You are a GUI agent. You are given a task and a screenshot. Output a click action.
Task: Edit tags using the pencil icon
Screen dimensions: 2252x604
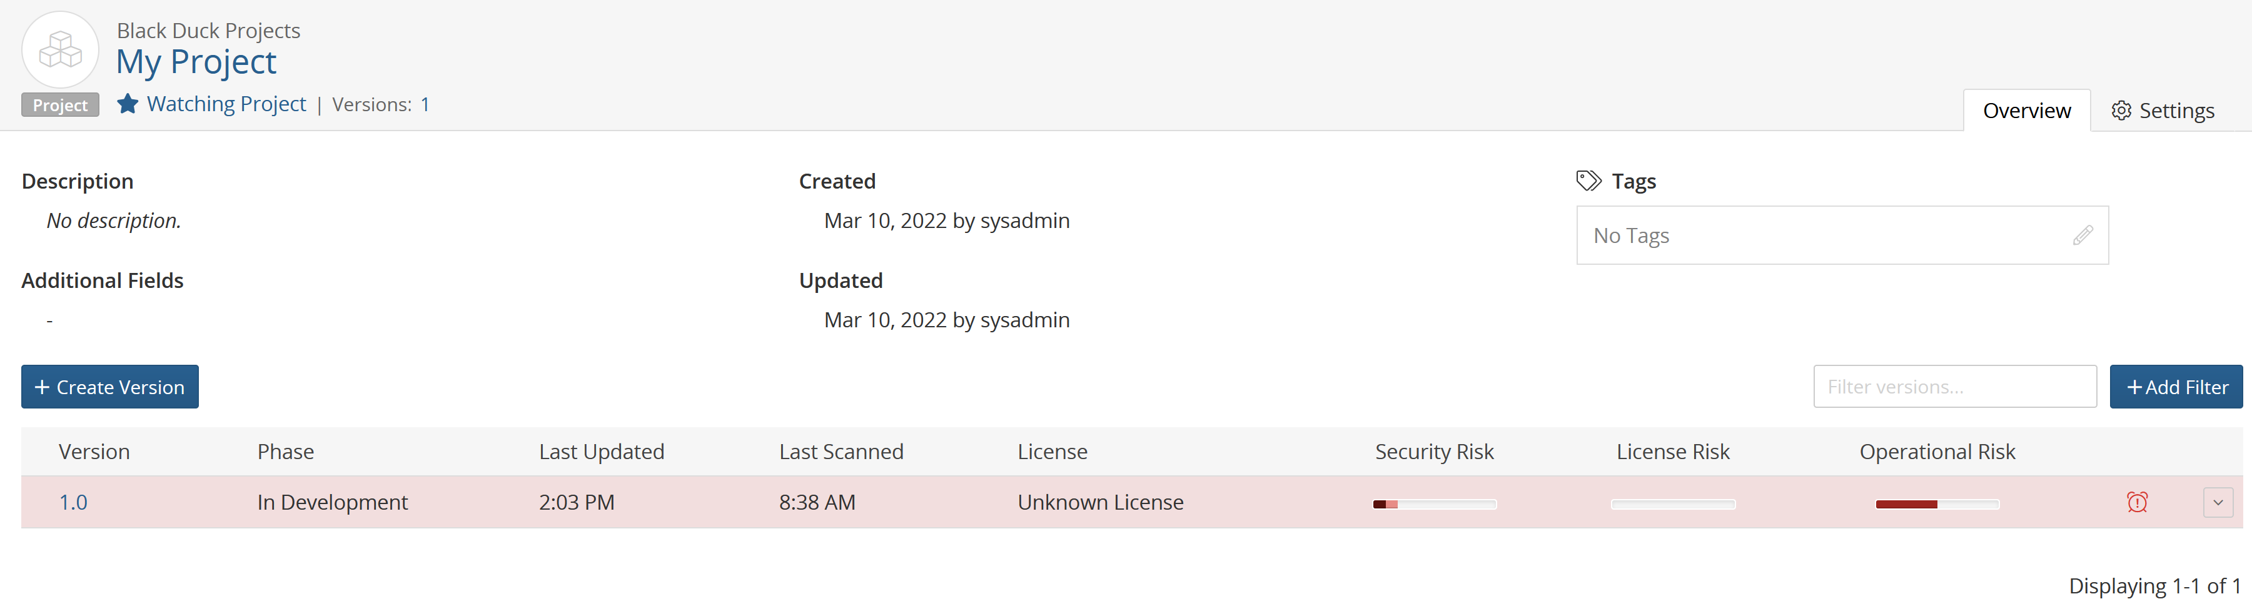[2083, 235]
